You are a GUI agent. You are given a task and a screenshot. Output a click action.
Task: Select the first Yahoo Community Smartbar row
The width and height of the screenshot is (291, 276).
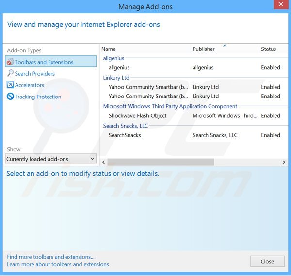click(194, 87)
